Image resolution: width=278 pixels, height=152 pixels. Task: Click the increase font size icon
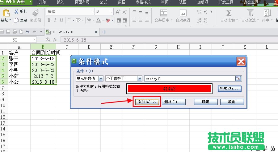click(x=118, y=12)
